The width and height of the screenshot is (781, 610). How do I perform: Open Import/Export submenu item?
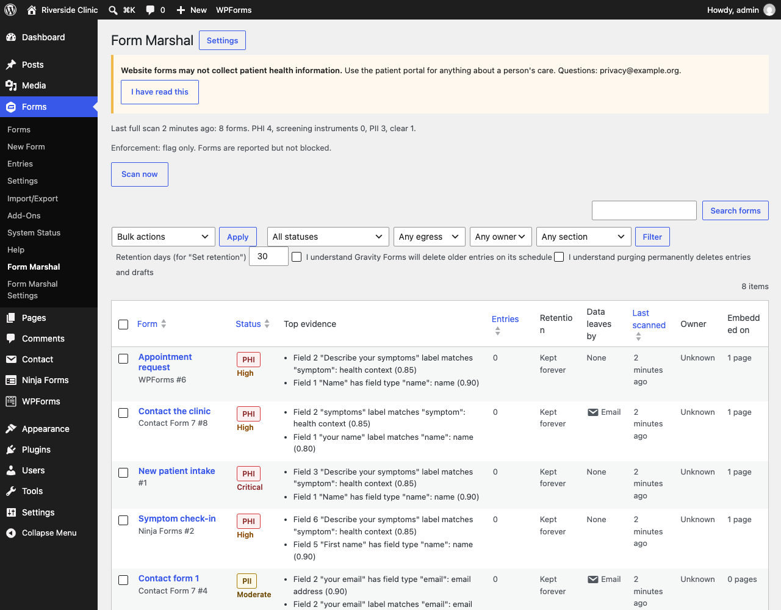pos(33,198)
